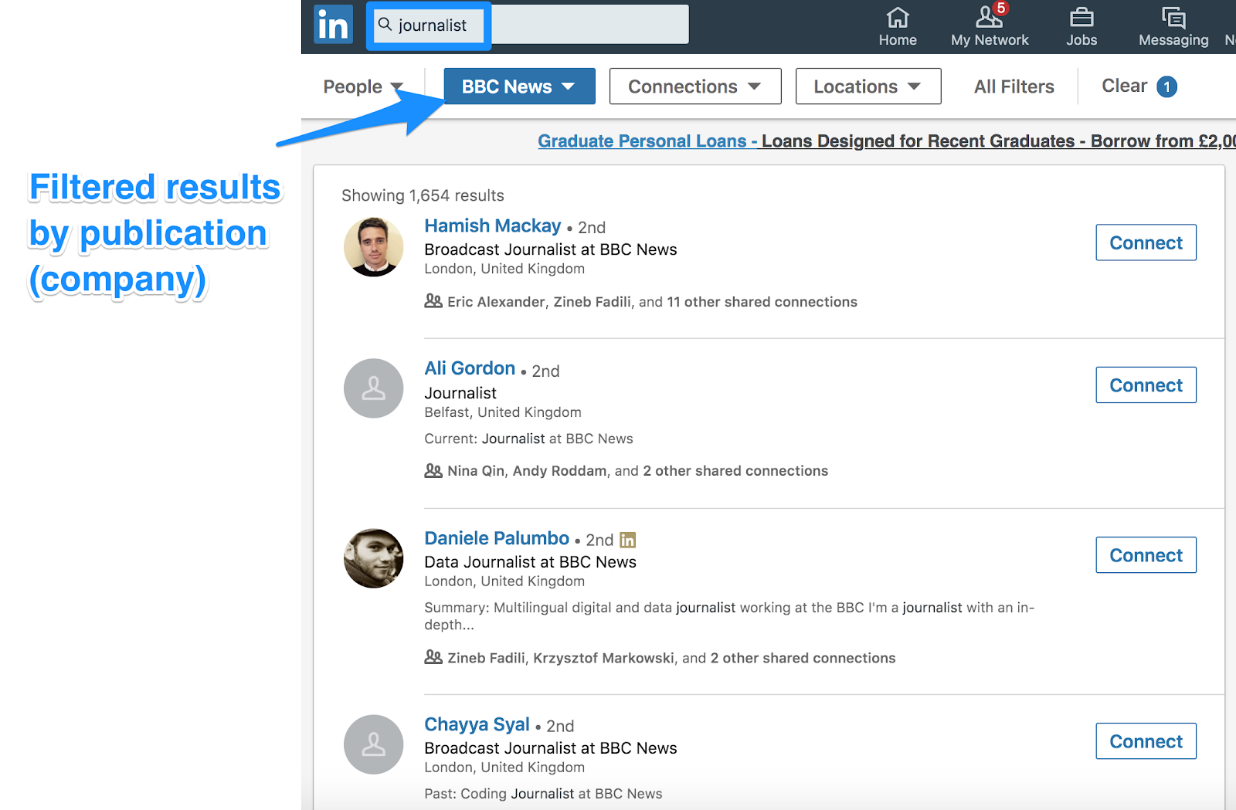This screenshot has width=1236, height=810.
Task: Expand the People filter dropdown
Action: tap(362, 86)
